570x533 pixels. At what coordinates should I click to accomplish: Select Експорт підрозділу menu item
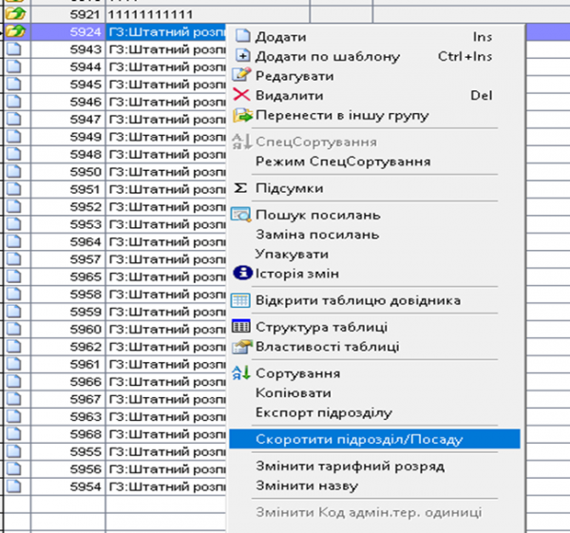tap(323, 412)
